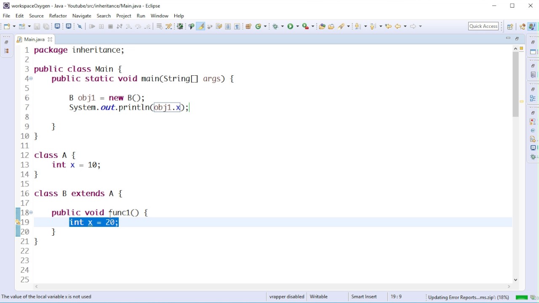
Task: Open the Refactor menu
Action: [x=58, y=16]
